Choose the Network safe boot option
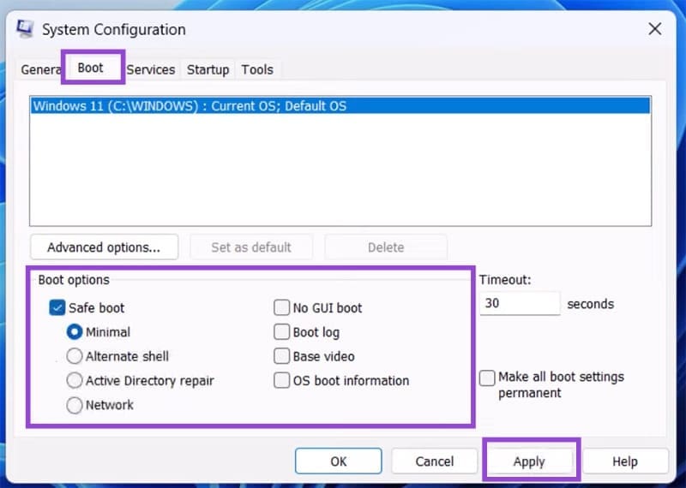The image size is (686, 488). pos(75,405)
